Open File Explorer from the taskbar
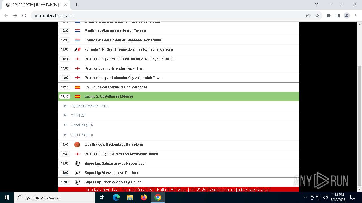362x203 pixels. click(x=130, y=197)
